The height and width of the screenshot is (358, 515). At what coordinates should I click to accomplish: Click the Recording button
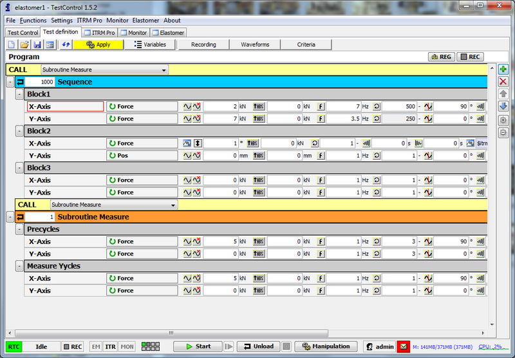[x=203, y=44]
